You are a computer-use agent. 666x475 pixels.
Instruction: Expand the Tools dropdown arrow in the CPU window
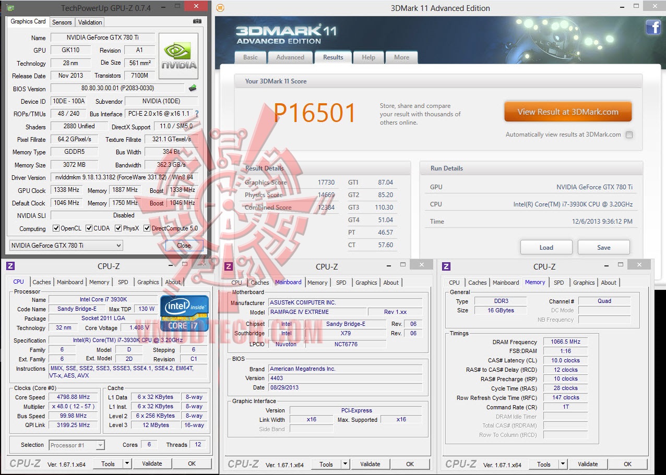coord(127,464)
